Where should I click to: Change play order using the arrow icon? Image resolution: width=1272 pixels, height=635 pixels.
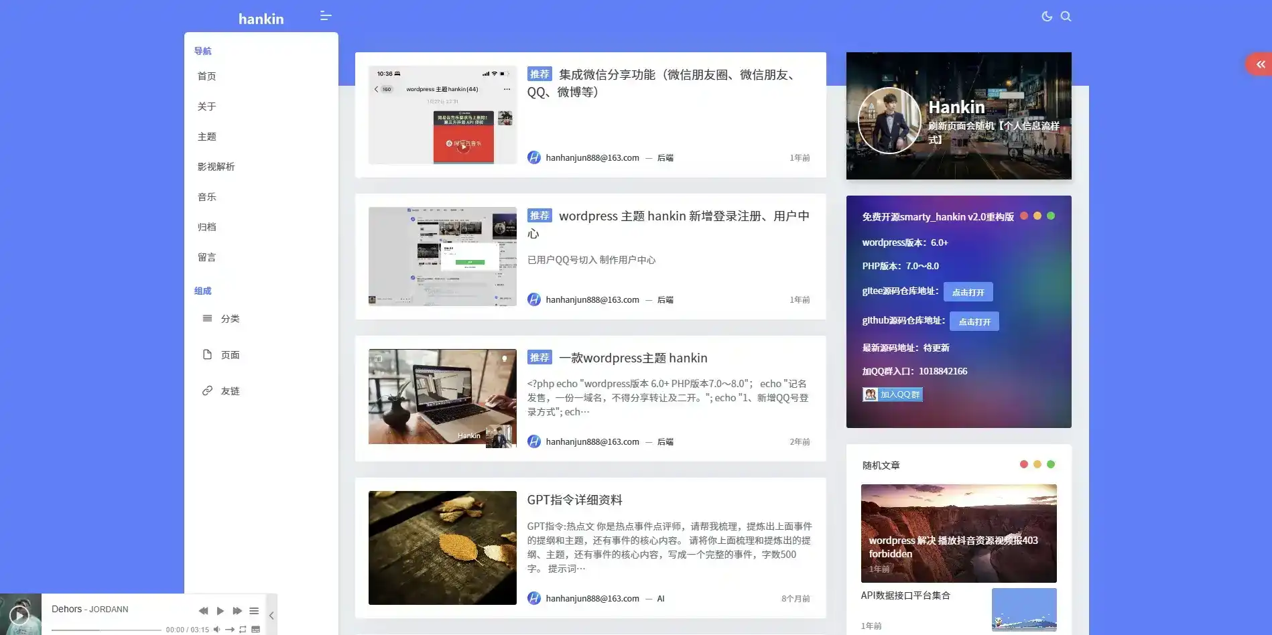tap(230, 630)
